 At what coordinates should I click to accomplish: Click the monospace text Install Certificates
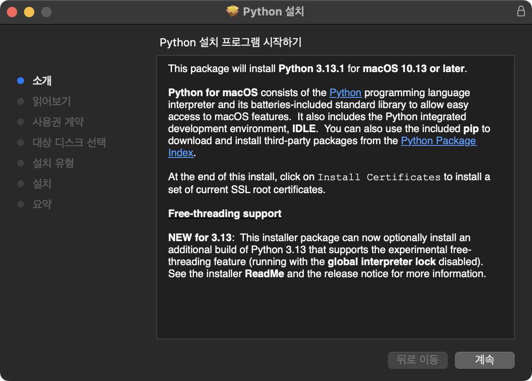(379, 177)
